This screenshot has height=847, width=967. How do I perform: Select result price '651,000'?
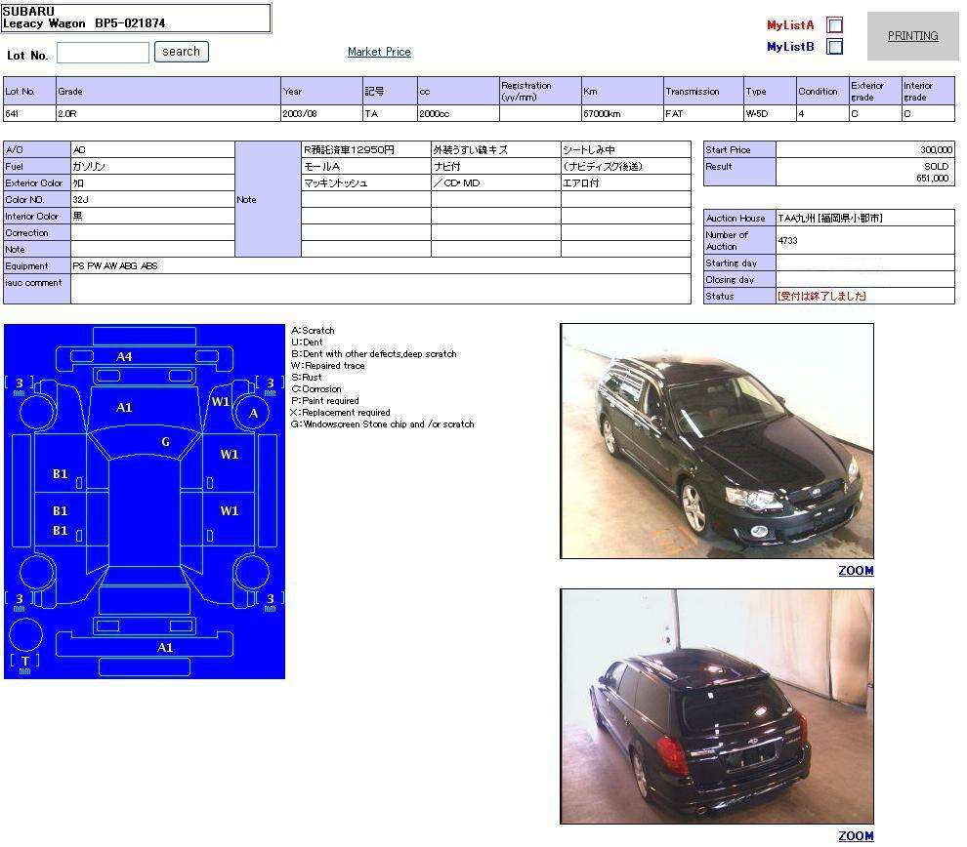point(933,178)
